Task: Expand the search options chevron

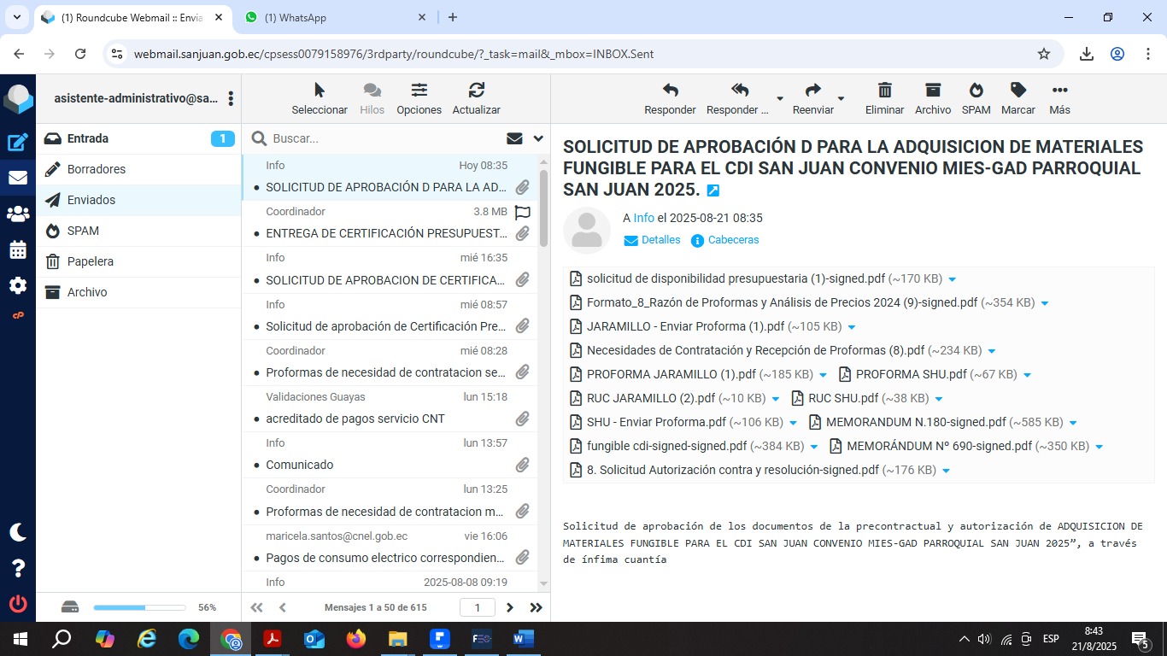Action: pos(538,138)
